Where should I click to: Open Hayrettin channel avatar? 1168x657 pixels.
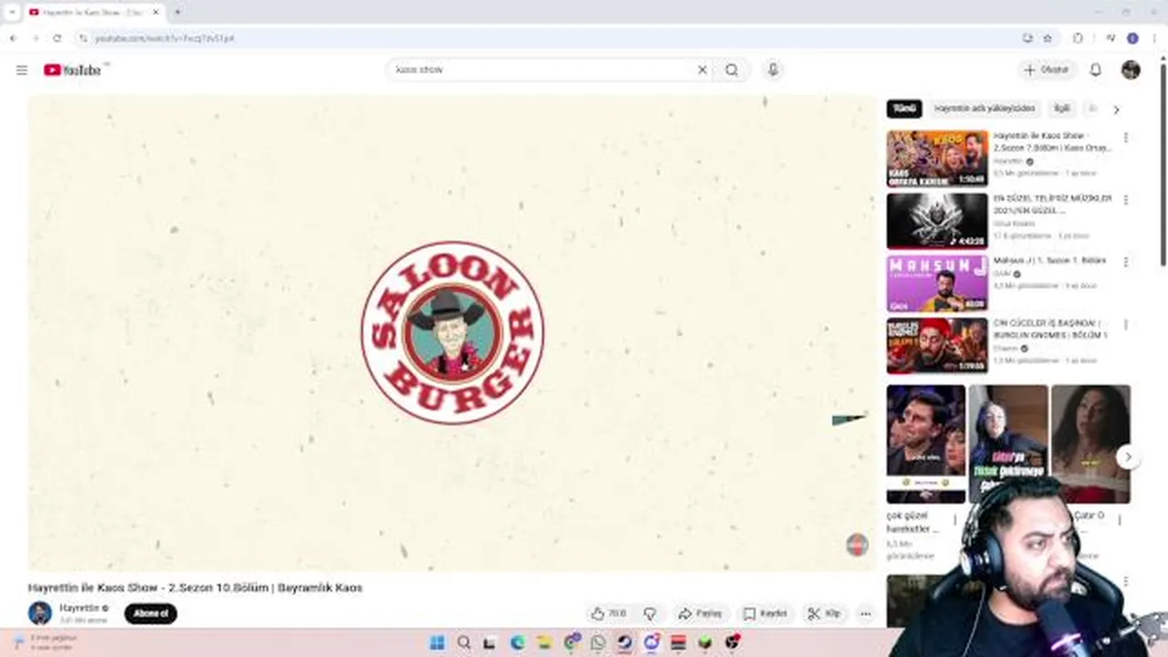(40, 613)
